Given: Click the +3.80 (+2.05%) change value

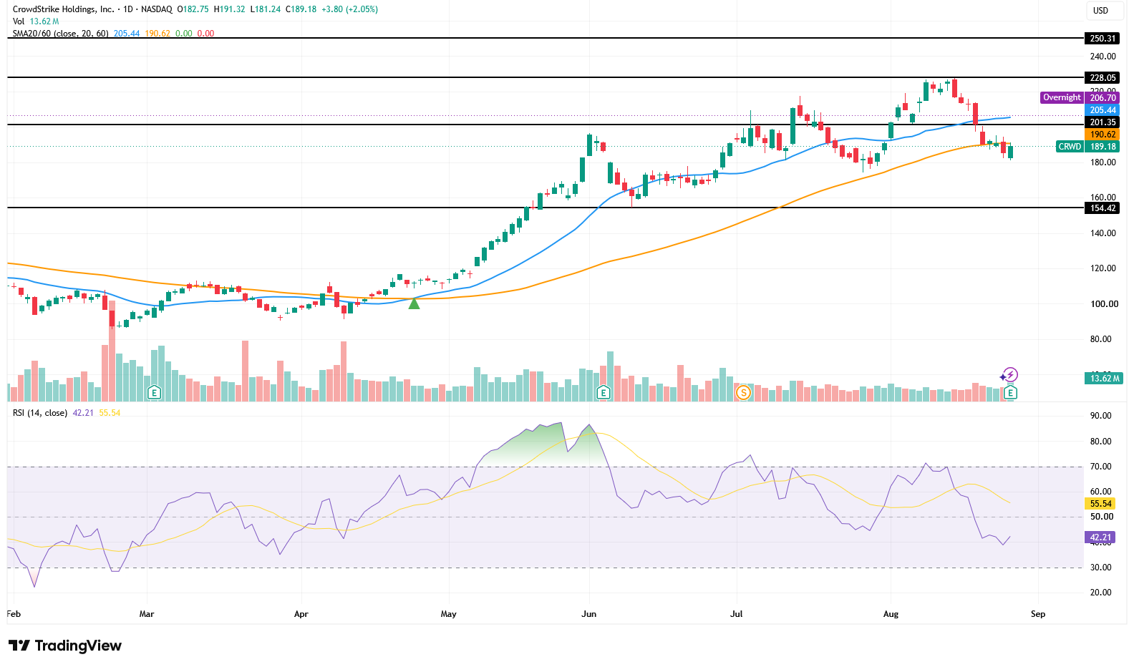Looking at the screenshot, I should (x=351, y=9).
